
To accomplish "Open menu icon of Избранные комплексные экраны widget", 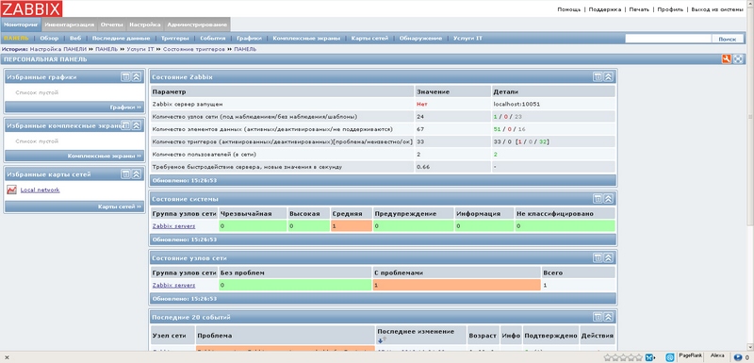I will 125,125.
